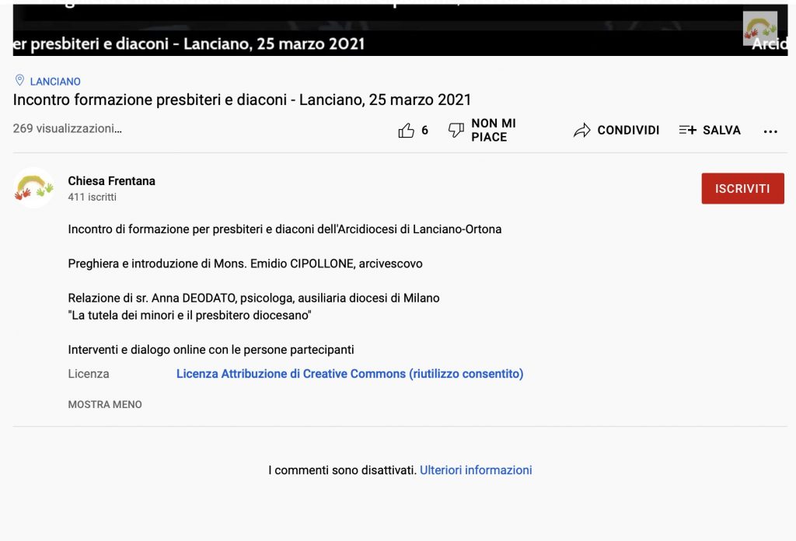Open the Creative Commons license link
The image size is (796, 541).
point(350,374)
